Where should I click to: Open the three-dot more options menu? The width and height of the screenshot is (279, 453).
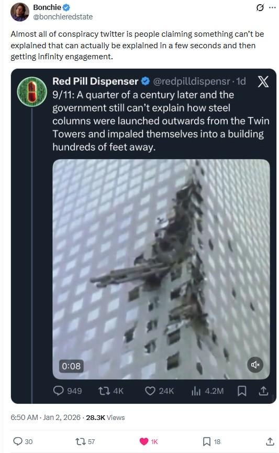[x=272, y=8]
